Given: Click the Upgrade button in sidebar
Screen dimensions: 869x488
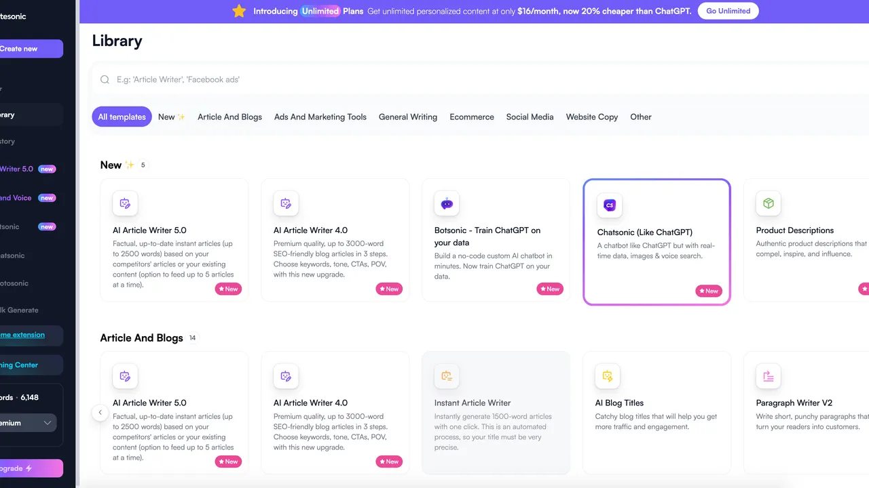Looking at the screenshot, I should tap(31, 468).
